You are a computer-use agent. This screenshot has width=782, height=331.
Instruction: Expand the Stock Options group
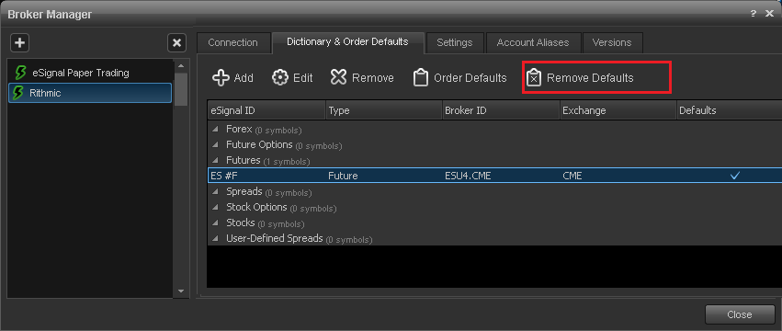tap(216, 208)
